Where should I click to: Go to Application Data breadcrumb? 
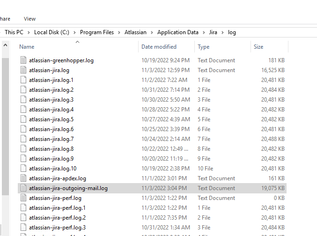tap(178, 32)
